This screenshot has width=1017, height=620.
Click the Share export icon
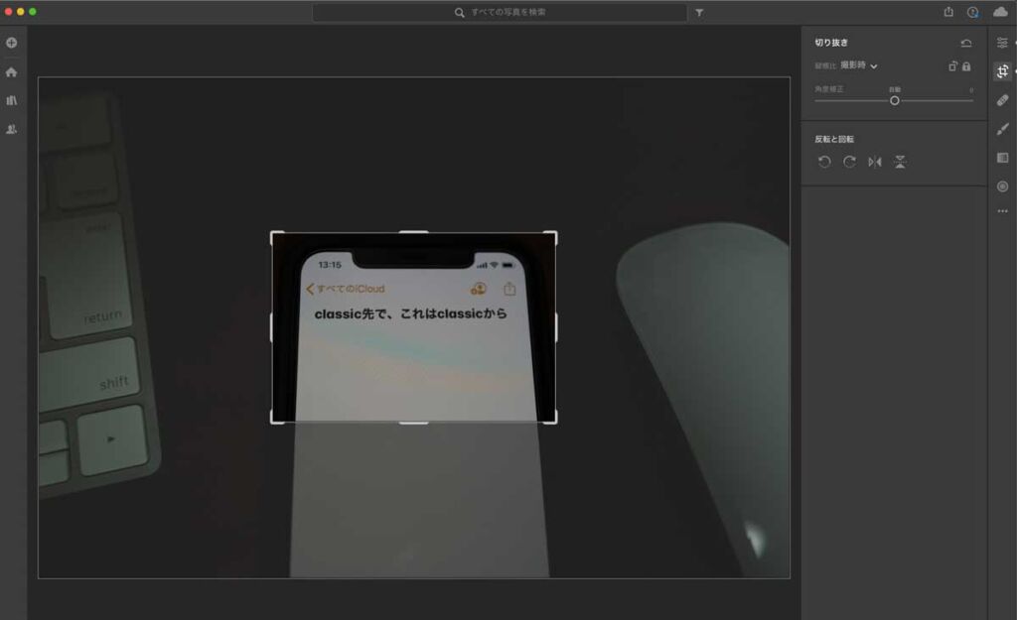pyautogui.click(x=948, y=12)
